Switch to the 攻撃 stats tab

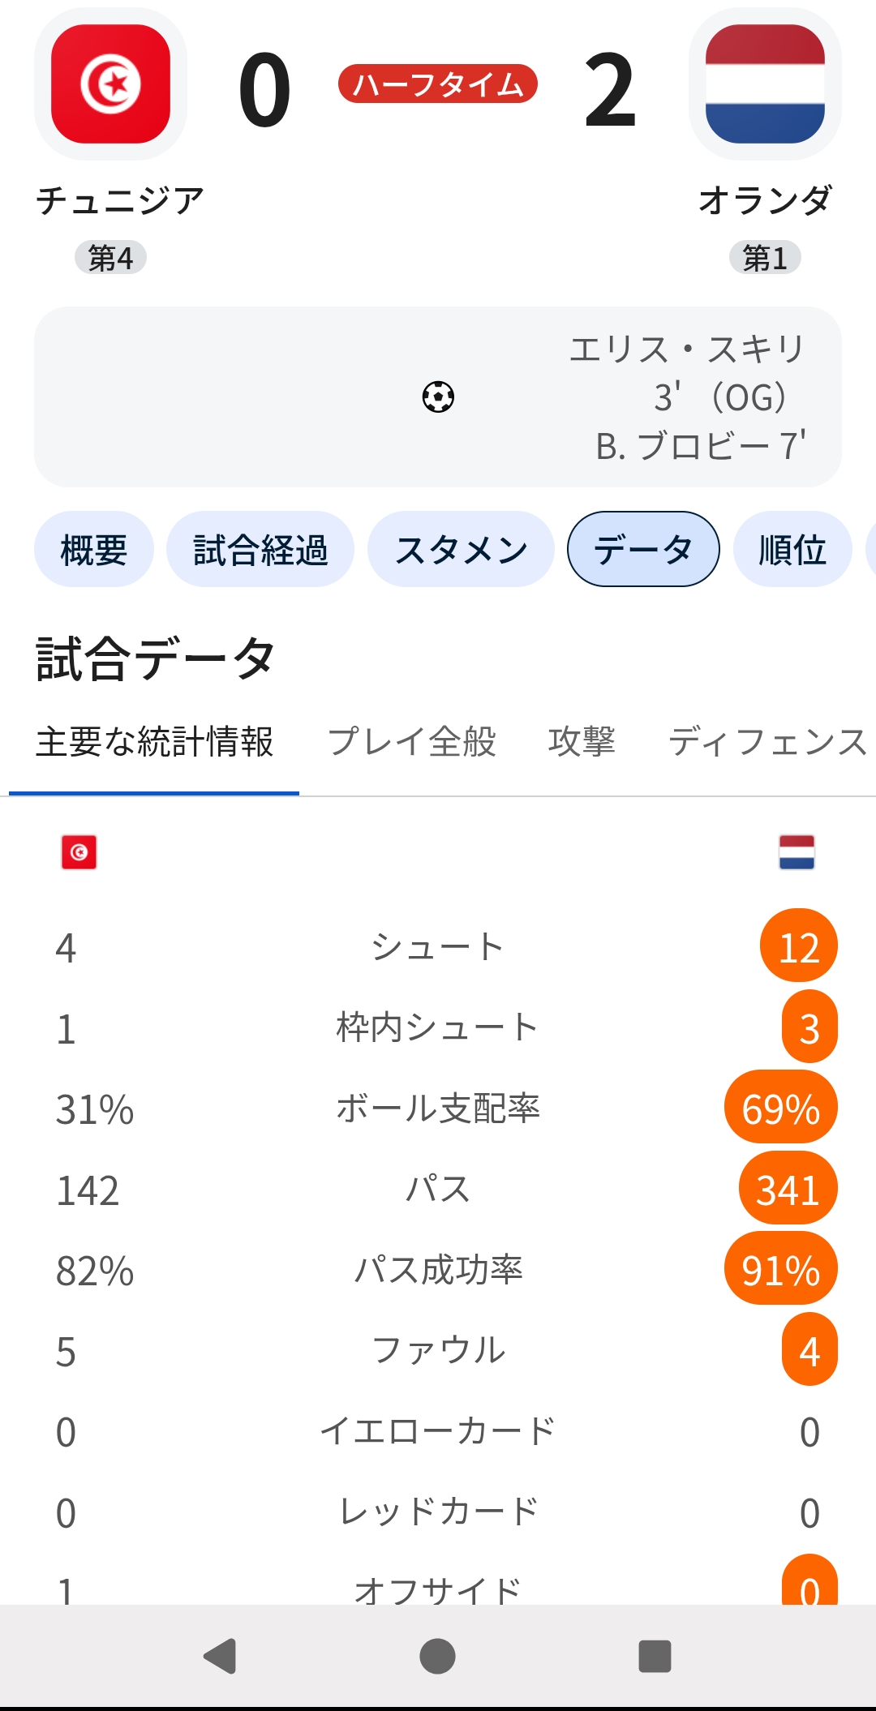(x=582, y=742)
